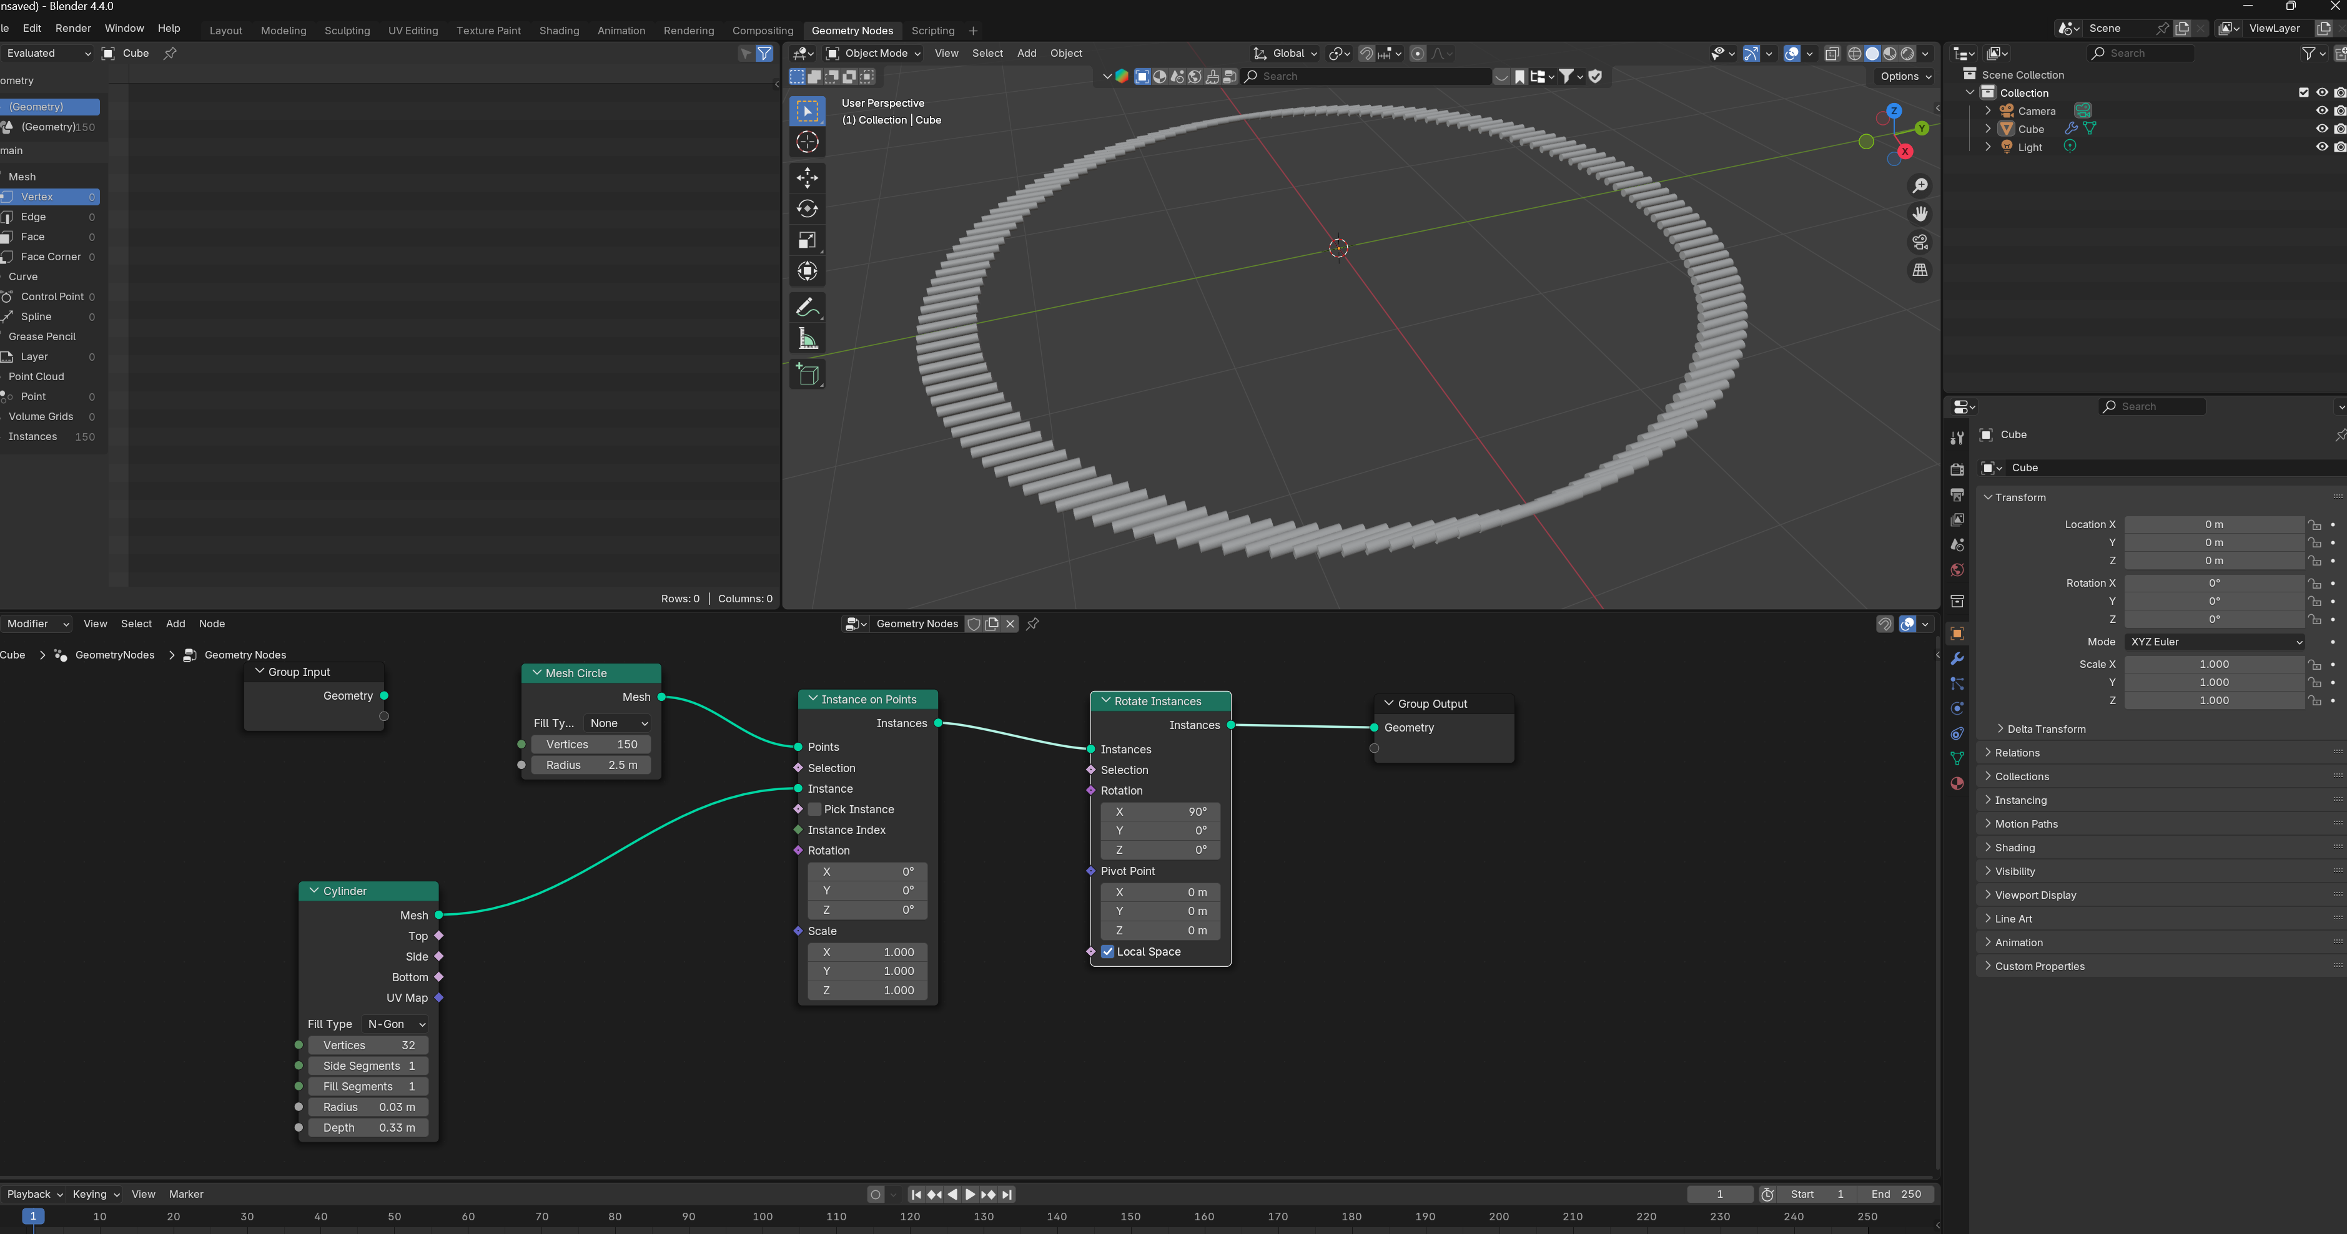Switch to the Scripting workspace tab

click(932, 30)
